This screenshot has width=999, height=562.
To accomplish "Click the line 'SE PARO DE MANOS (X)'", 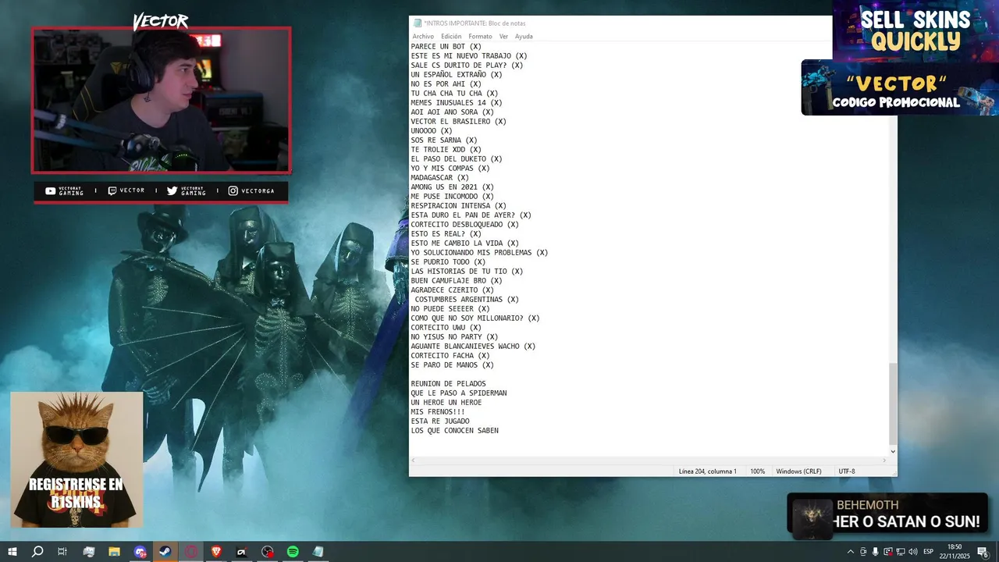I will click(x=453, y=365).
